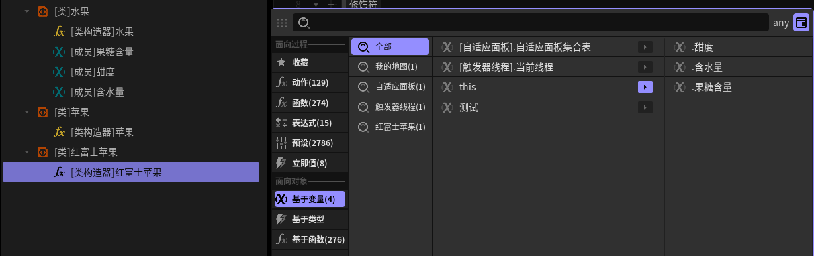814x256 pixels.
Task: Click the orange class icon beside [类]苹果
Action: (42, 112)
